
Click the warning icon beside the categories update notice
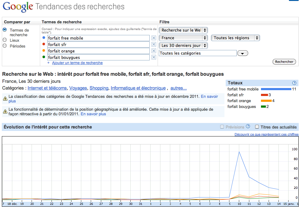pyautogui.click(x=5, y=98)
